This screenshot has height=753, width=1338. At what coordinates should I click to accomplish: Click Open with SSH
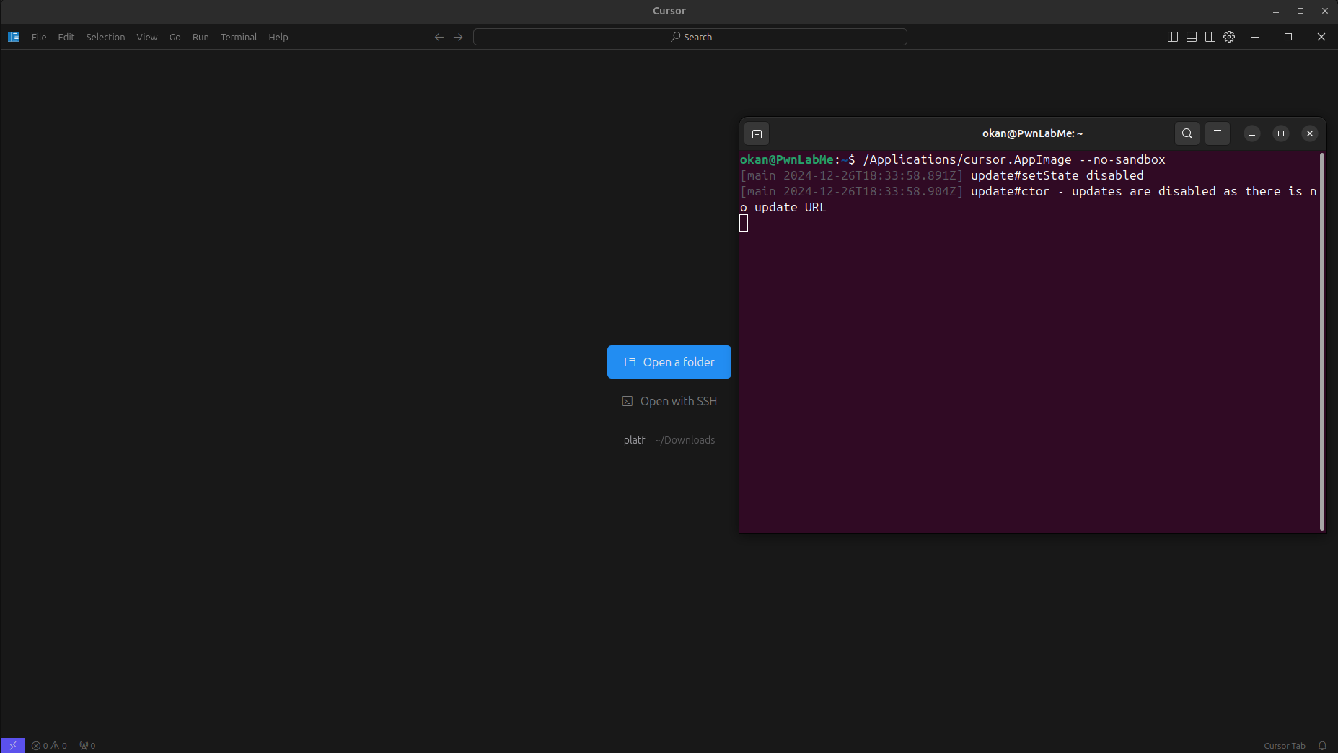point(669,401)
